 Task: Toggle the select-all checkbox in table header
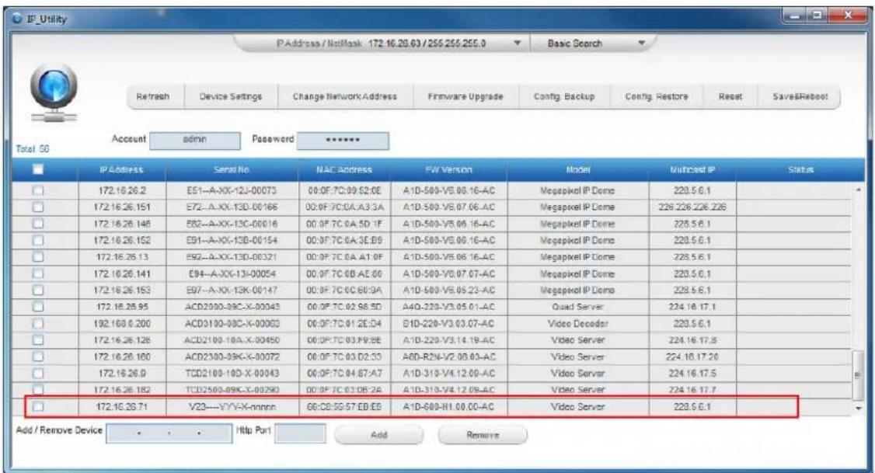pyautogui.click(x=38, y=169)
